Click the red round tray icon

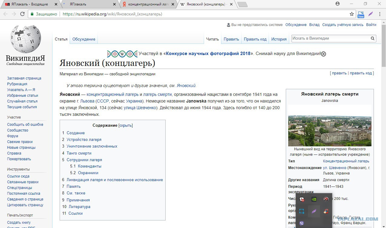(326, 199)
